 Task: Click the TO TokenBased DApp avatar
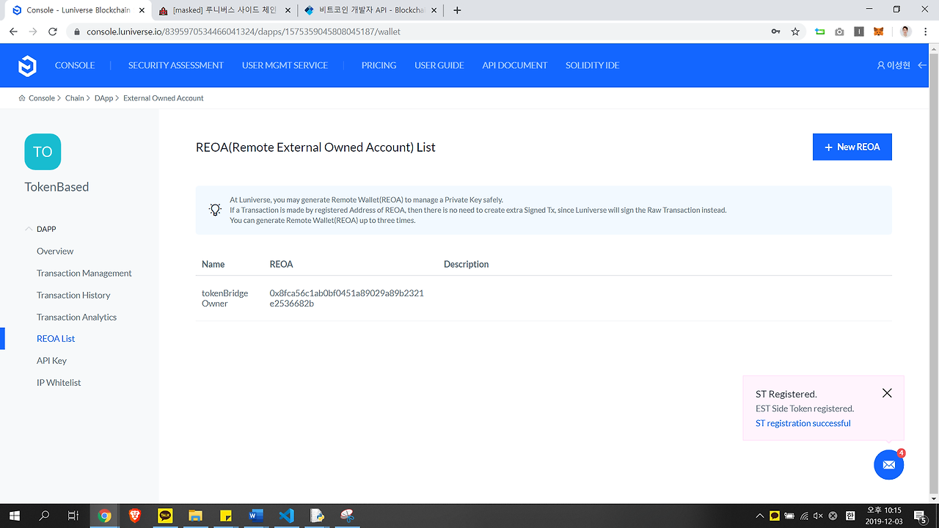click(43, 152)
